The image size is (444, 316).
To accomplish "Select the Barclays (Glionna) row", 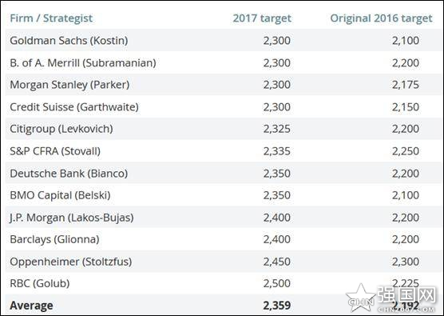I will (x=224, y=239).
